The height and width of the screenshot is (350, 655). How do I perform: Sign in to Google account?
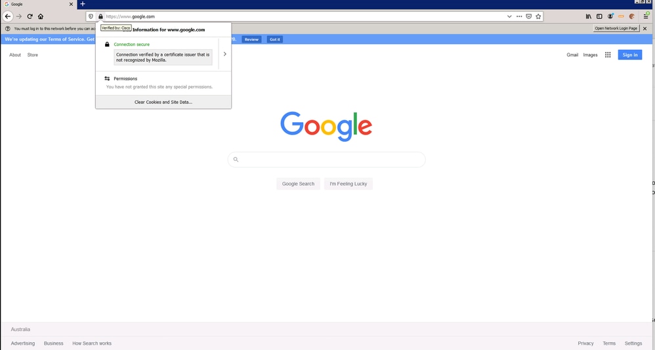(630, 55)
